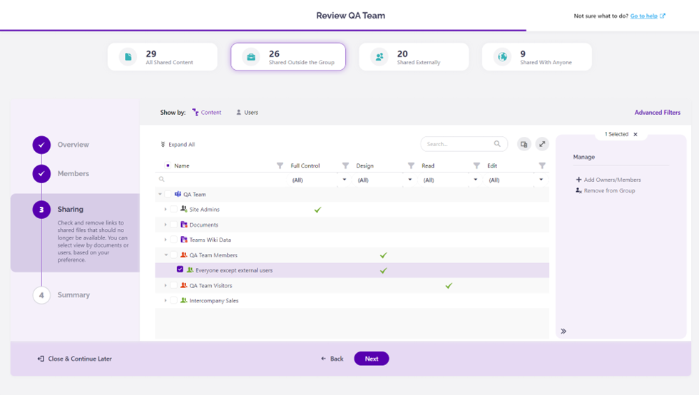
Task: Click the All Shared Content document icon
Action: [128, 57]
